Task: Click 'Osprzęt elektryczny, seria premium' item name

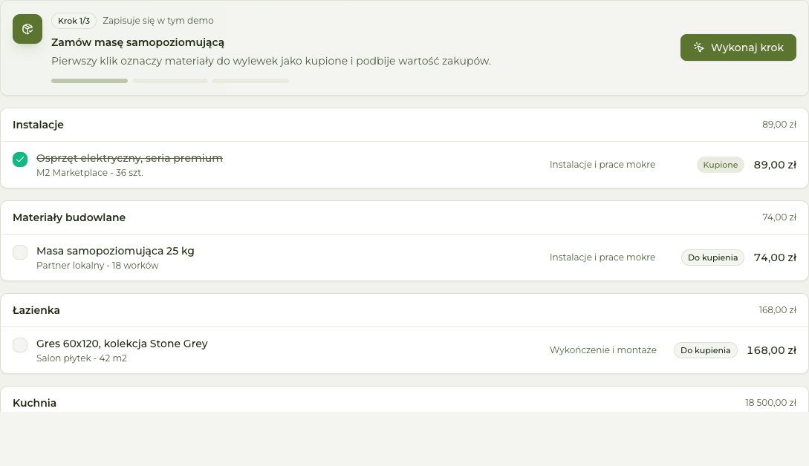Action: pyautogui.click(x=129, y=158)
